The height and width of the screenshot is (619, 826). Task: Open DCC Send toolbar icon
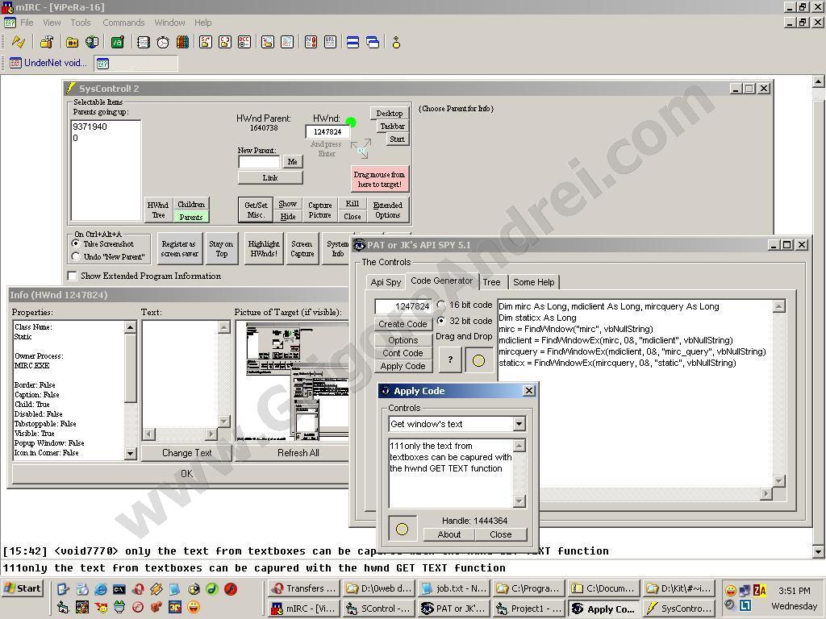(206, 42)
